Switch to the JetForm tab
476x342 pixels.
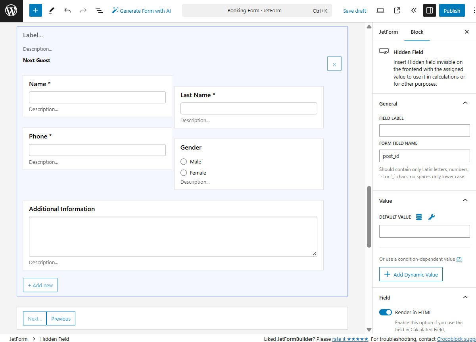[388, 32]
